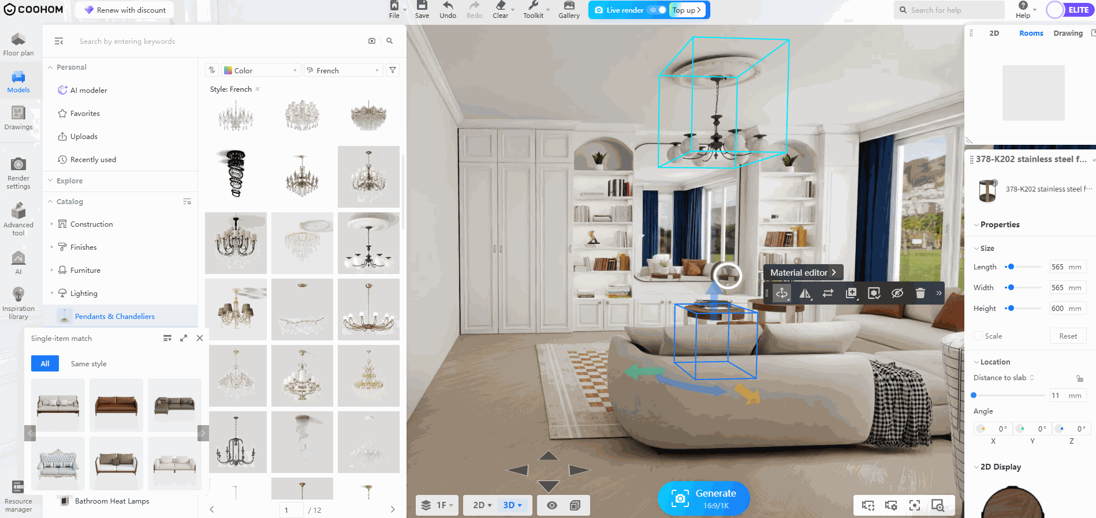Open the Advanced tool panel
This screenshot has width=1096, height=518.
tap(18, 219)
